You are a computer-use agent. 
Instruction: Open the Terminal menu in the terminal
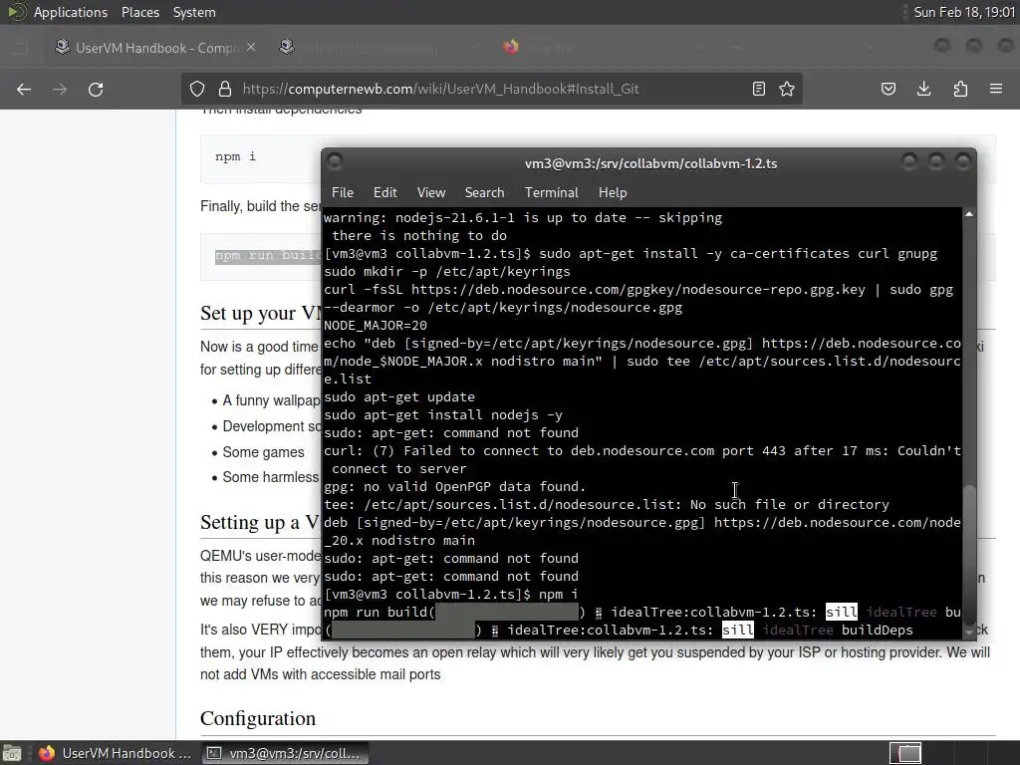pos(552,192)
